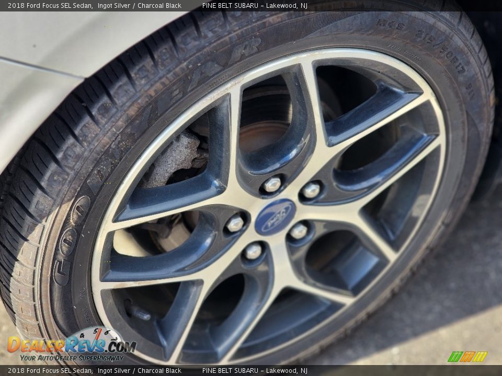This screenshot has height=376, width=502.
Task: Click bottom caption '2018 Ford Focus SEL Sedan'
Action: [51, 371]
